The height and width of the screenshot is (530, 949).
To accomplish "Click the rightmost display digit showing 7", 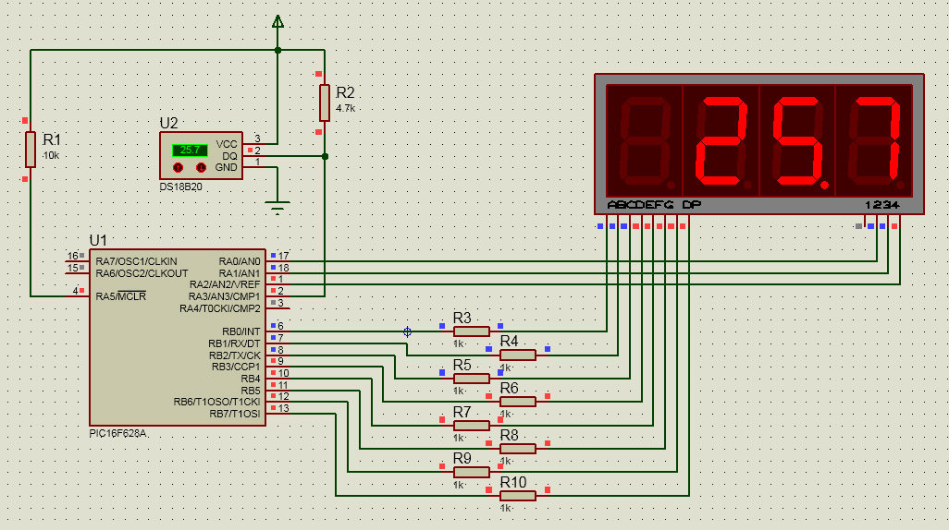I will [x=874, y=140].
